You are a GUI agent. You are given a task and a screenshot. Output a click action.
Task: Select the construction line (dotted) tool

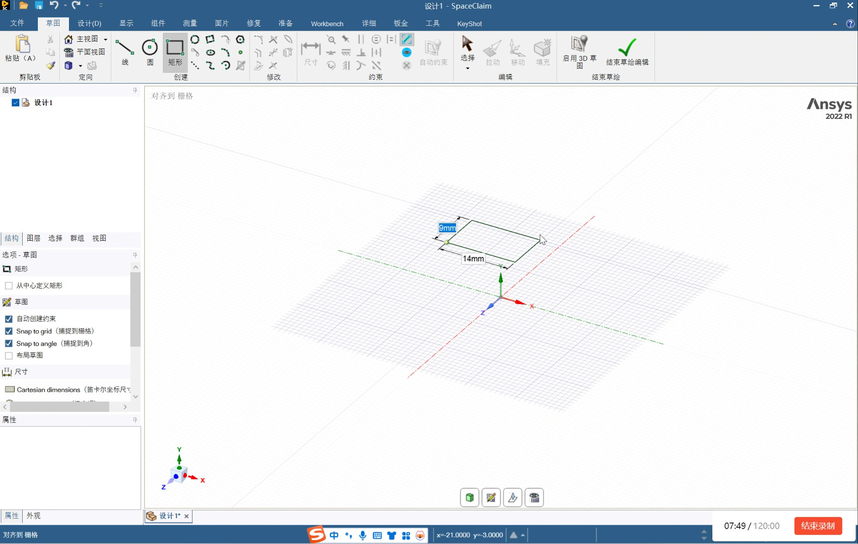pyautogui.click(x=195, y=65)
